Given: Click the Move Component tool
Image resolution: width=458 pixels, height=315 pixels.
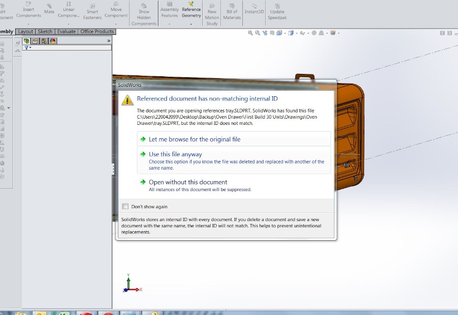Looking at the screenshot, I should click(116, 10).
